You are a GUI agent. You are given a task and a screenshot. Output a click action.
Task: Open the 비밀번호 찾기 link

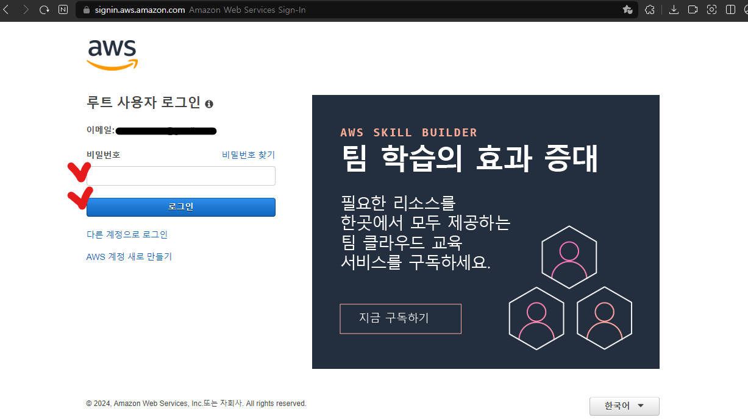pos(249,155)
